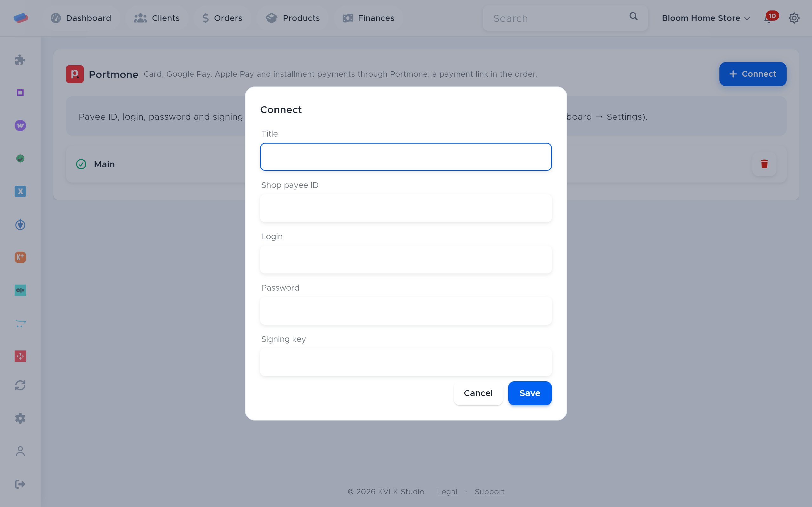
Task: Click the Login input field
Action: pos(406,260)
